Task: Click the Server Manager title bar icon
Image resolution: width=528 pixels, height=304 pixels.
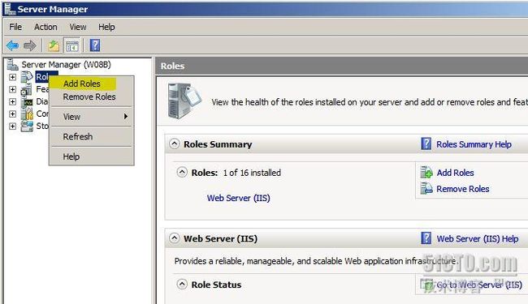Action: coord(10,9)
